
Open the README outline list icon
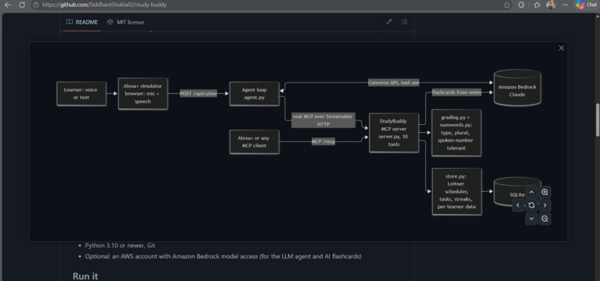[x=404, y=22]
